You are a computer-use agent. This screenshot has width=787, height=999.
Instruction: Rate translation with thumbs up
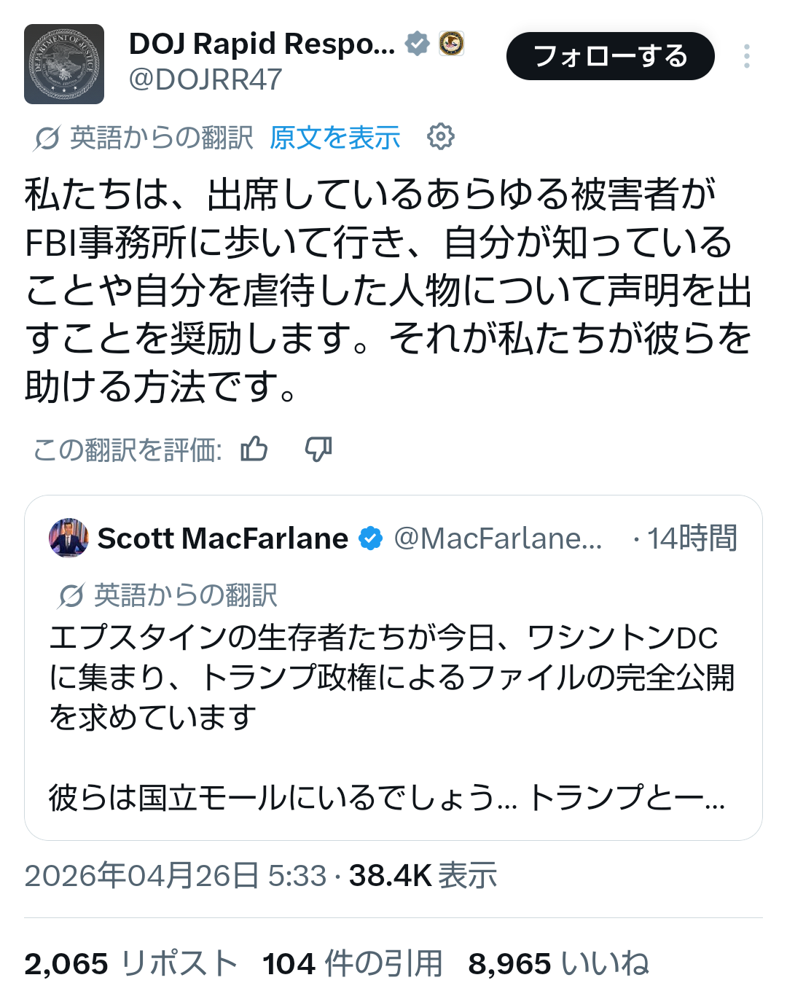(x=254, y=449)
